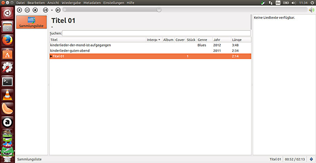Click the 3:48 length cell
This screenshot has width=316, height=163.
[235, 45]
